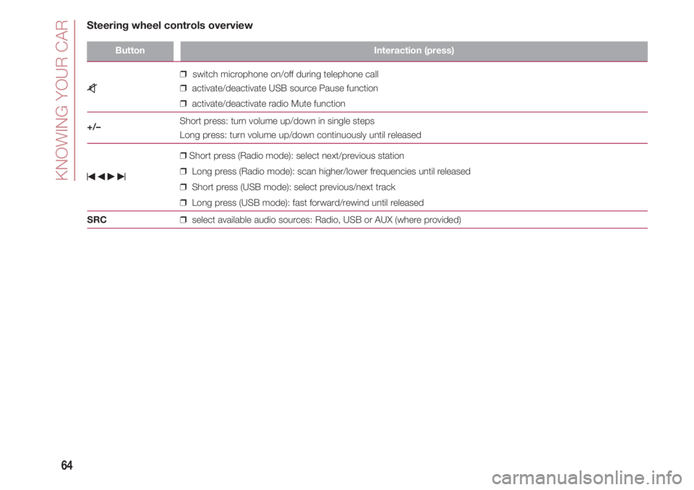Click the page number 64
The width and height of the screenshot is (694, 490).
pyautogui.click(x=67, y=465)
